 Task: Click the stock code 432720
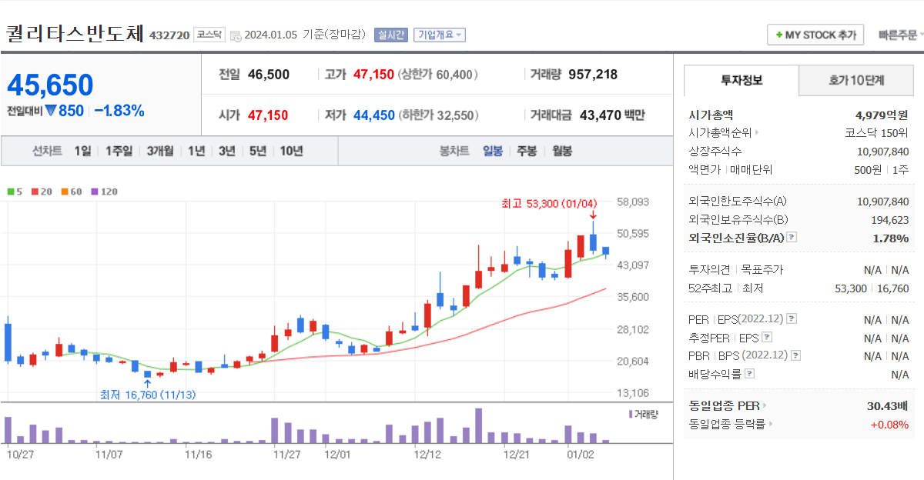coord(169,35)
